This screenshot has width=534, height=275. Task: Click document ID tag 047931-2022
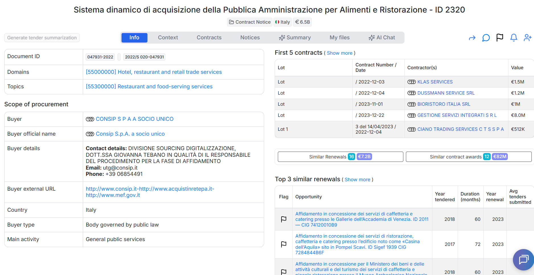coord(100,57)
